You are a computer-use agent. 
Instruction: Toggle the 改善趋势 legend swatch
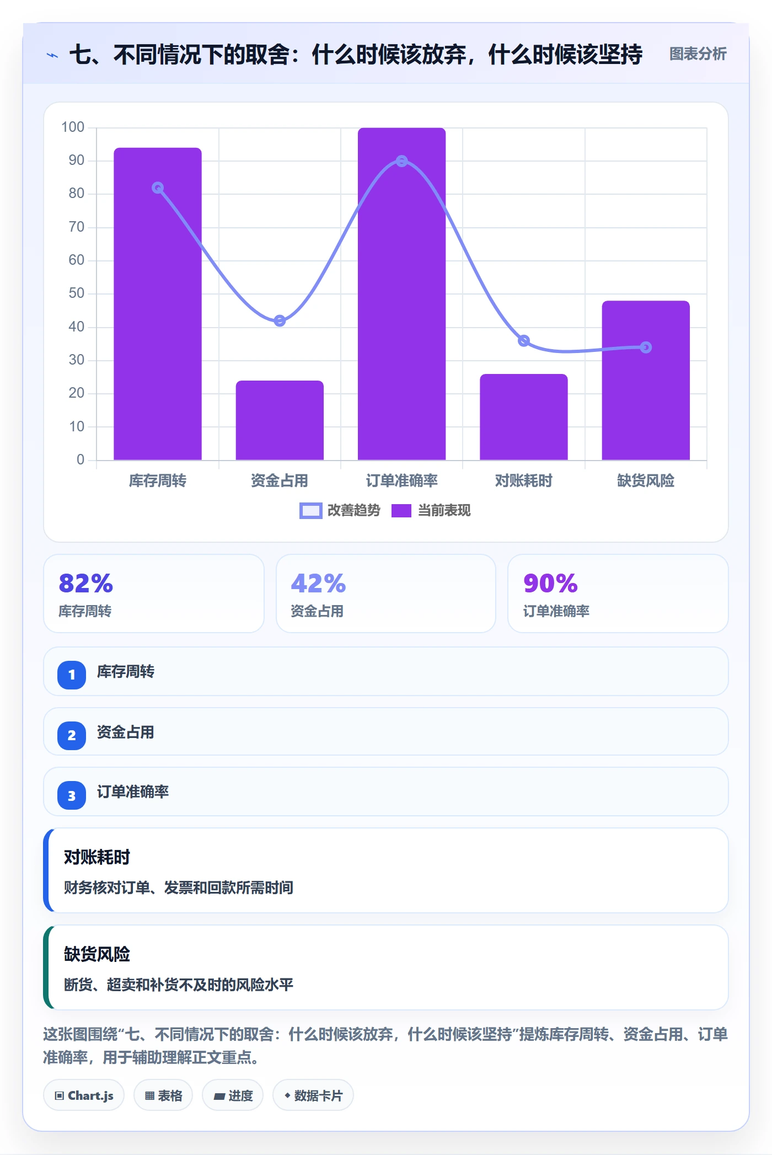pyautogui.click(x=310, y=511)
